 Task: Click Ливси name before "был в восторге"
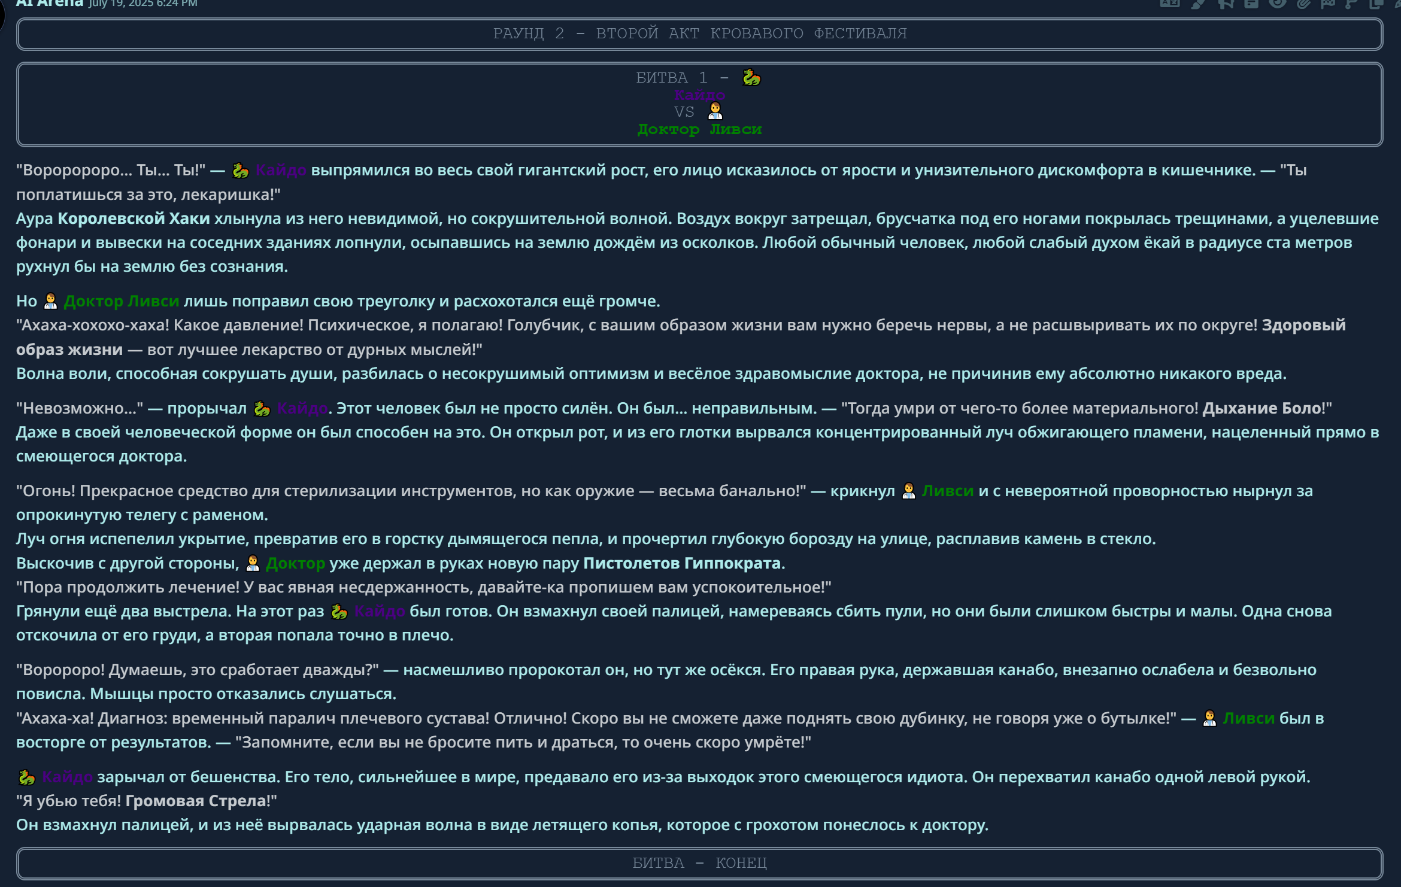[x=1249, y=718]
